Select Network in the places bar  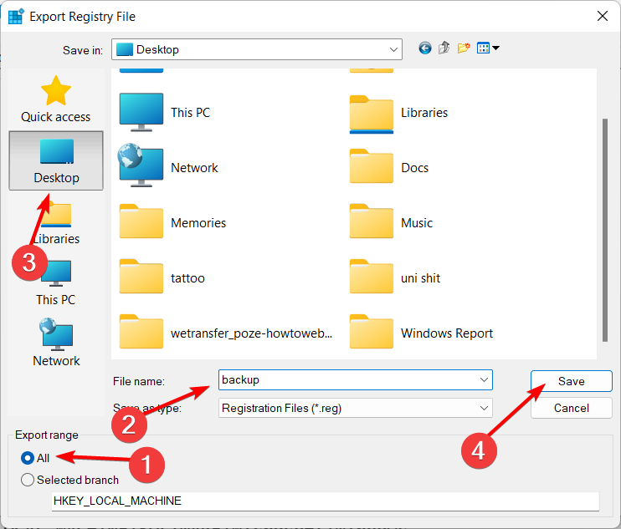pos(56,343)
